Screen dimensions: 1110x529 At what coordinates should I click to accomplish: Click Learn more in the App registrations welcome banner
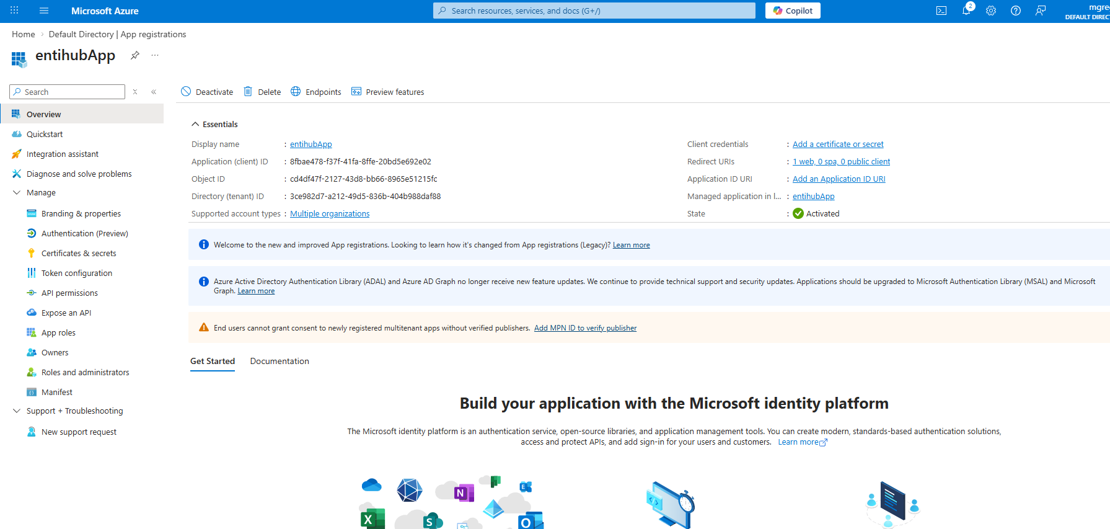coord(631,245)
